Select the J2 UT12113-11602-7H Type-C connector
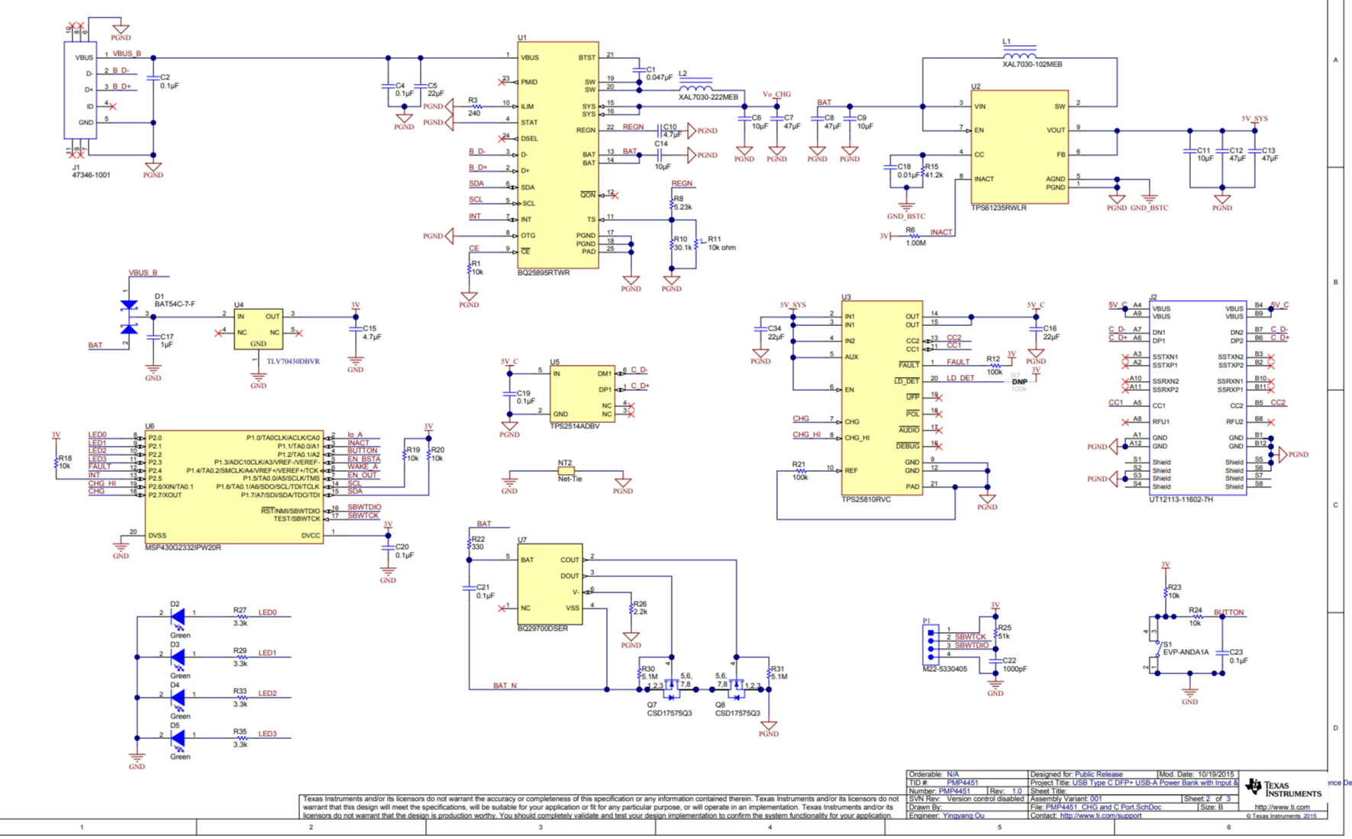1352x839 pixels. pos(1198,398)
